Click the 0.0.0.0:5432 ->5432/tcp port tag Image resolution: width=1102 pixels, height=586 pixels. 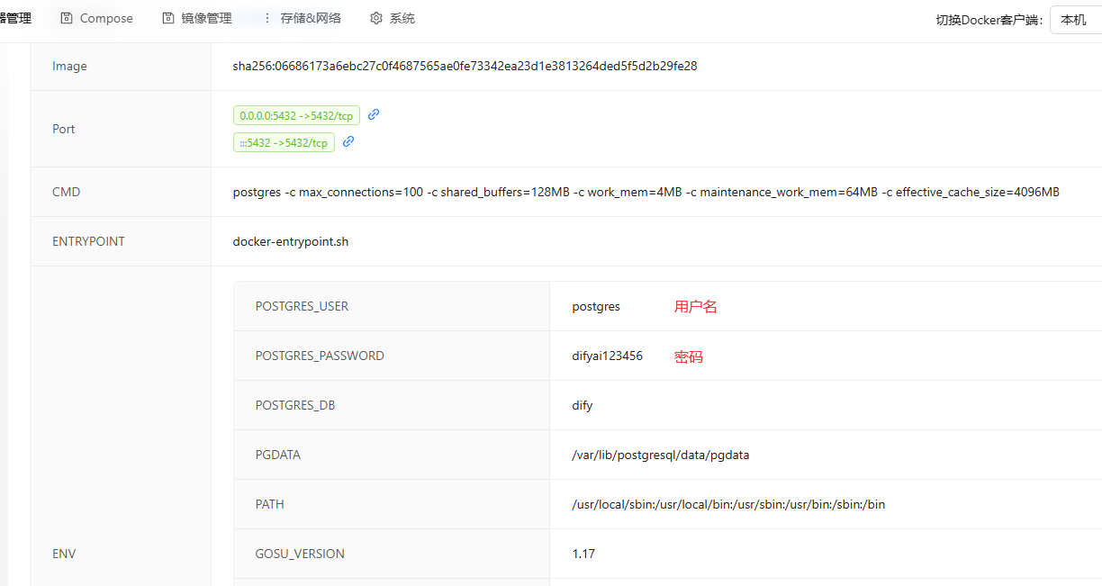point(296,115)
